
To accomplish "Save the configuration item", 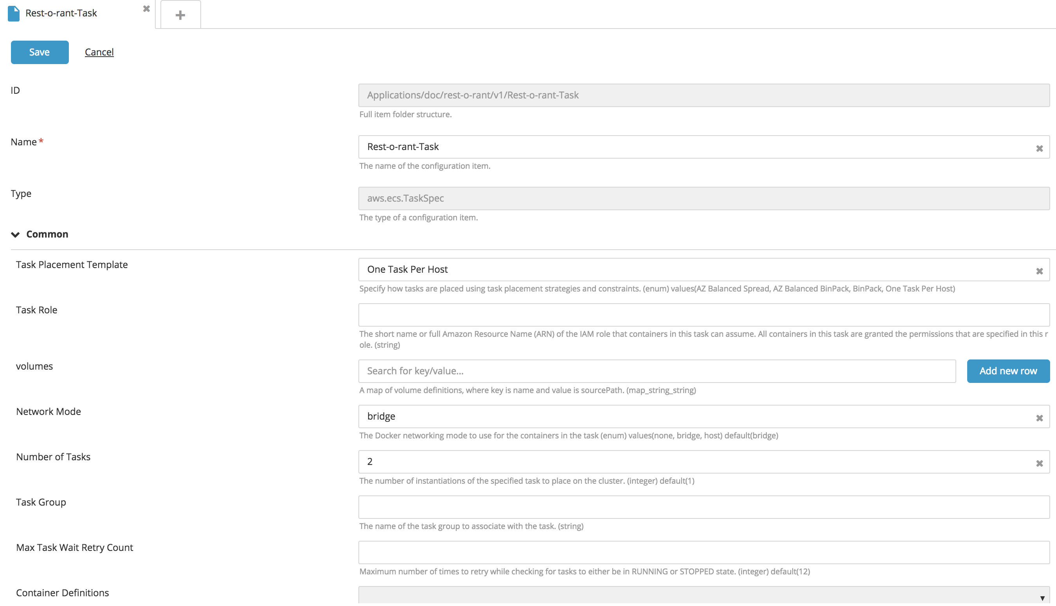I will 40,52.
